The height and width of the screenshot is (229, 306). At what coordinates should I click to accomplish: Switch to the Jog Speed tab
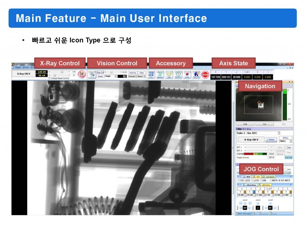269,177
